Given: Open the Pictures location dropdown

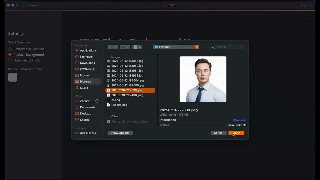Looking at the screenshot, I should [x=176, y=47].
